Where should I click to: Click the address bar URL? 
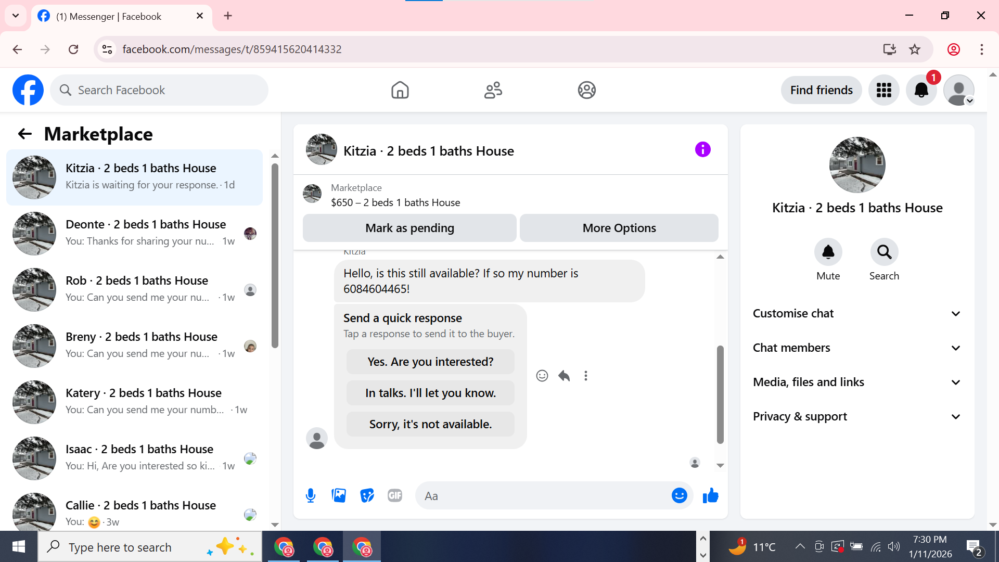coord(232,49)
